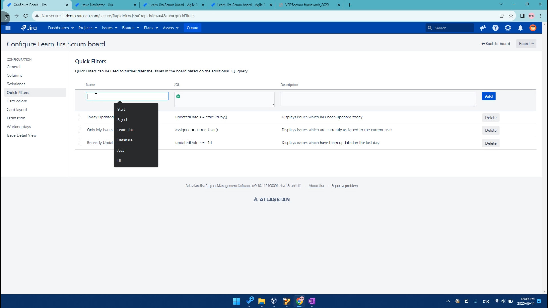Choose Reject from the autocomplete list

[136, 120]
